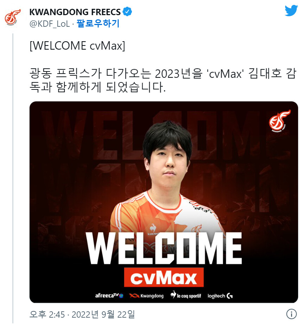303x324 pixels.
Task: Open the KWANGDONG FREECS account name
Action: coord(75,12)
